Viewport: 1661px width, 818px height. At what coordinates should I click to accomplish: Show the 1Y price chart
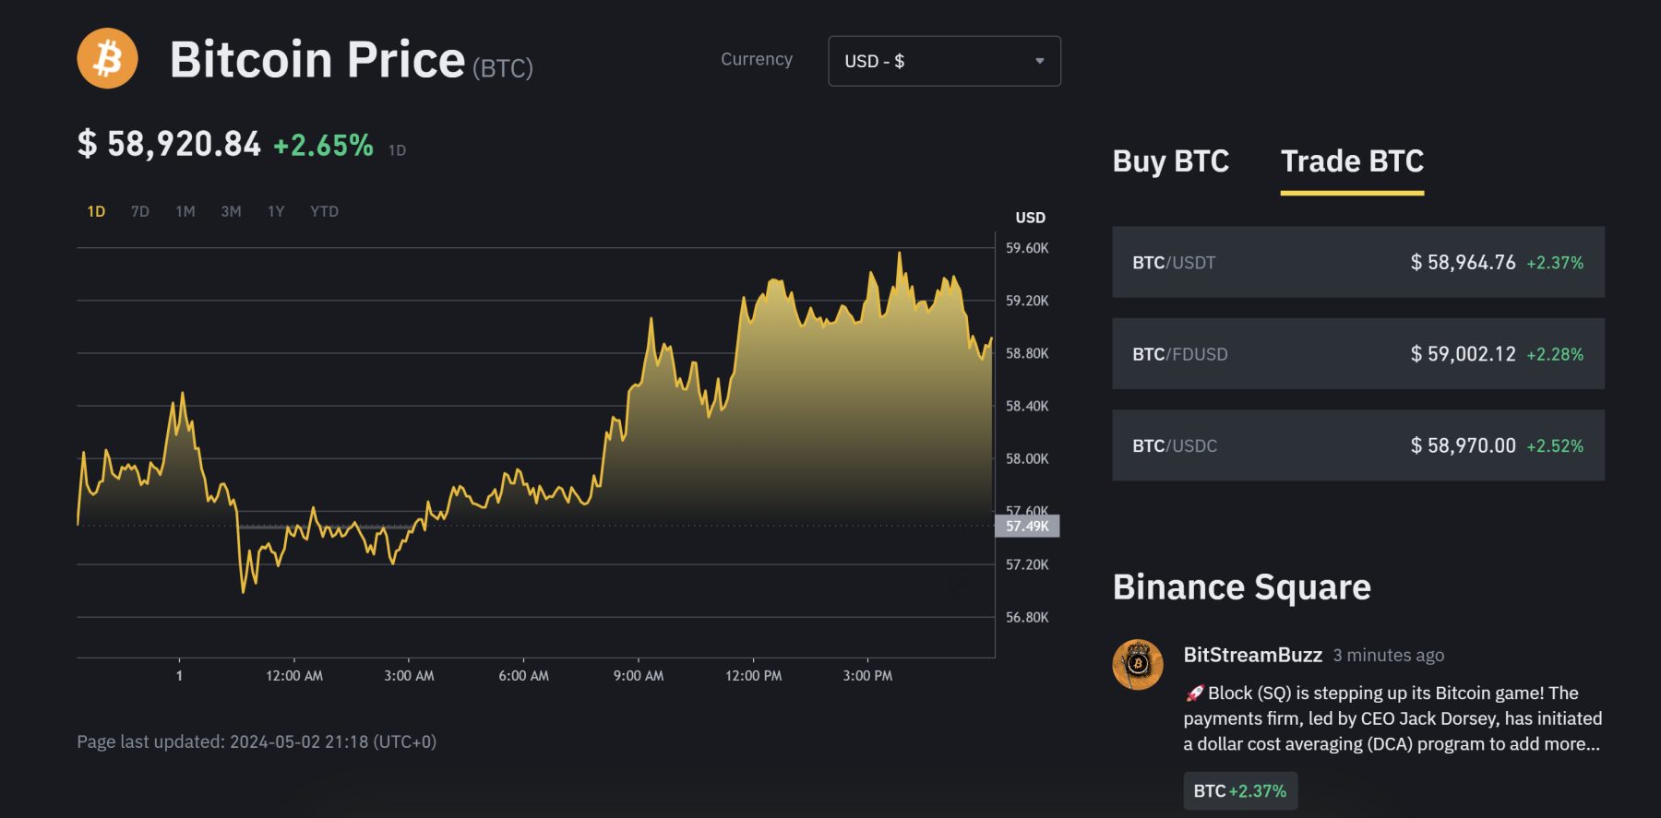pyautogui.click(x=276, y=211)
